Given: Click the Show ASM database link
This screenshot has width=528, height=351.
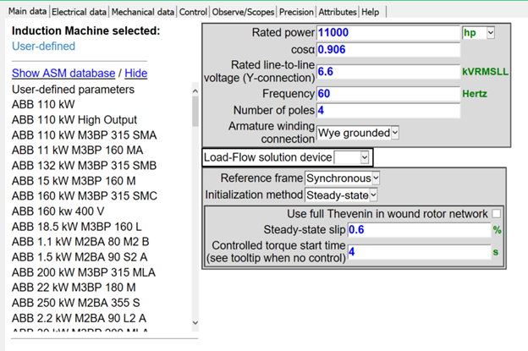Looking at the screenshot, I should point(63,73).
